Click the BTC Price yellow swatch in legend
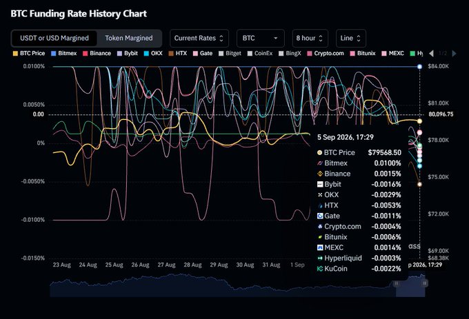This screenshot has width=469, height=319. 15,54
